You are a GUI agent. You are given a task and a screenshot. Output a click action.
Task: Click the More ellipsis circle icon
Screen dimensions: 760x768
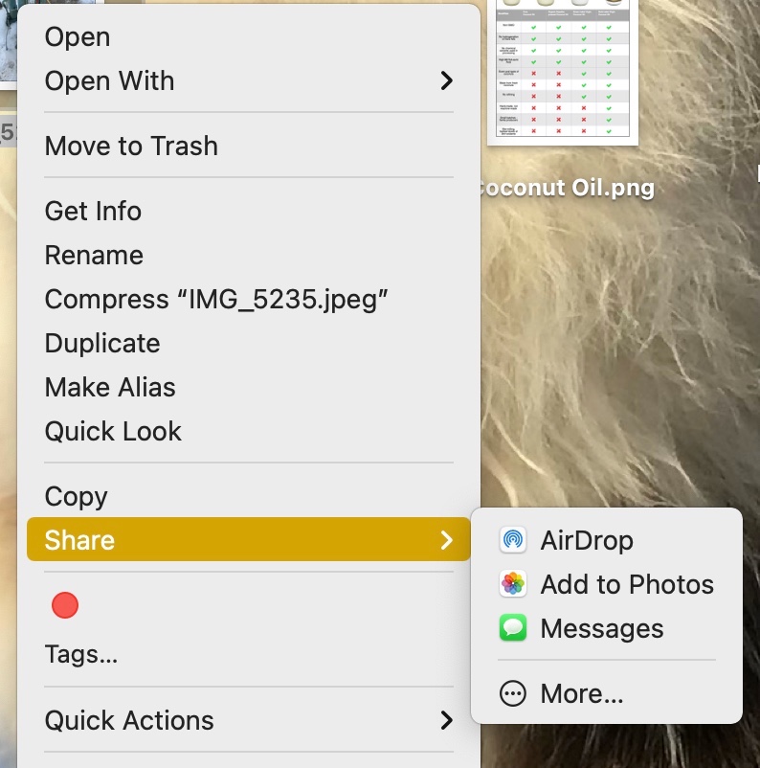[x=513, y=693]
